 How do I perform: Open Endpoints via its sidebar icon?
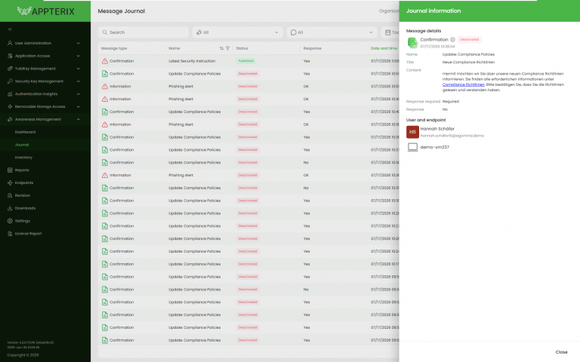[10, 183]
